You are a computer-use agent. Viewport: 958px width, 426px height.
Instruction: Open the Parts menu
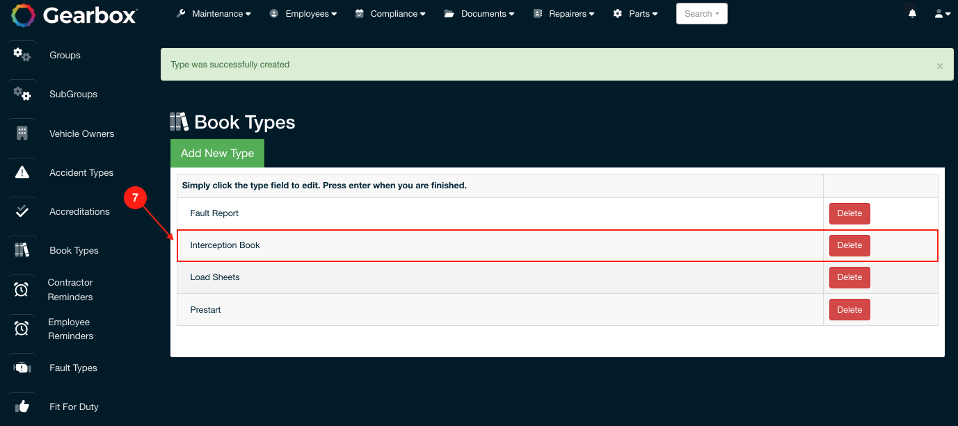pyautogui.click(x=635, y=14)
